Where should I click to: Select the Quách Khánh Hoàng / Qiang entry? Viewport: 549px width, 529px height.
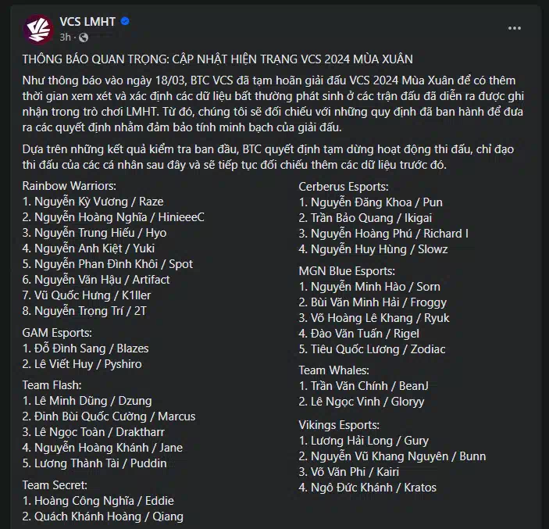tap(102, 516)
